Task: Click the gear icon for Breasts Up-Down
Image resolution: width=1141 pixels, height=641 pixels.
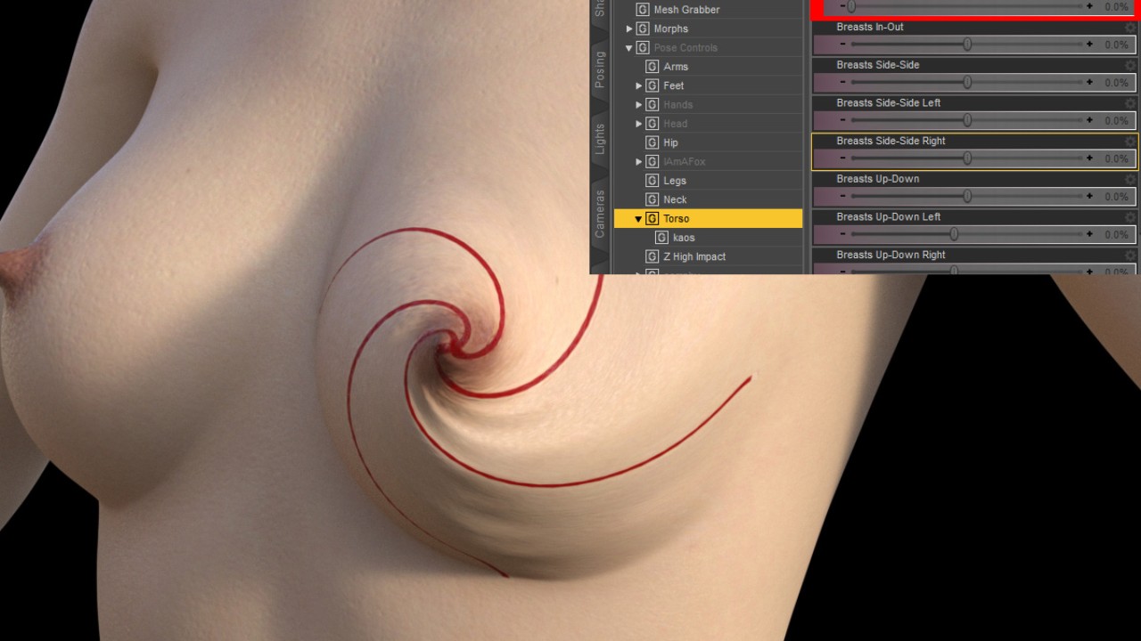Action: (x=1130, y=180)
